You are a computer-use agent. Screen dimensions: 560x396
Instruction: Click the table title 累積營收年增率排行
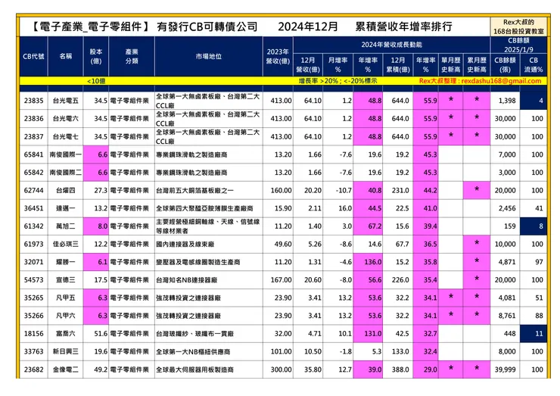coord(403,27)
